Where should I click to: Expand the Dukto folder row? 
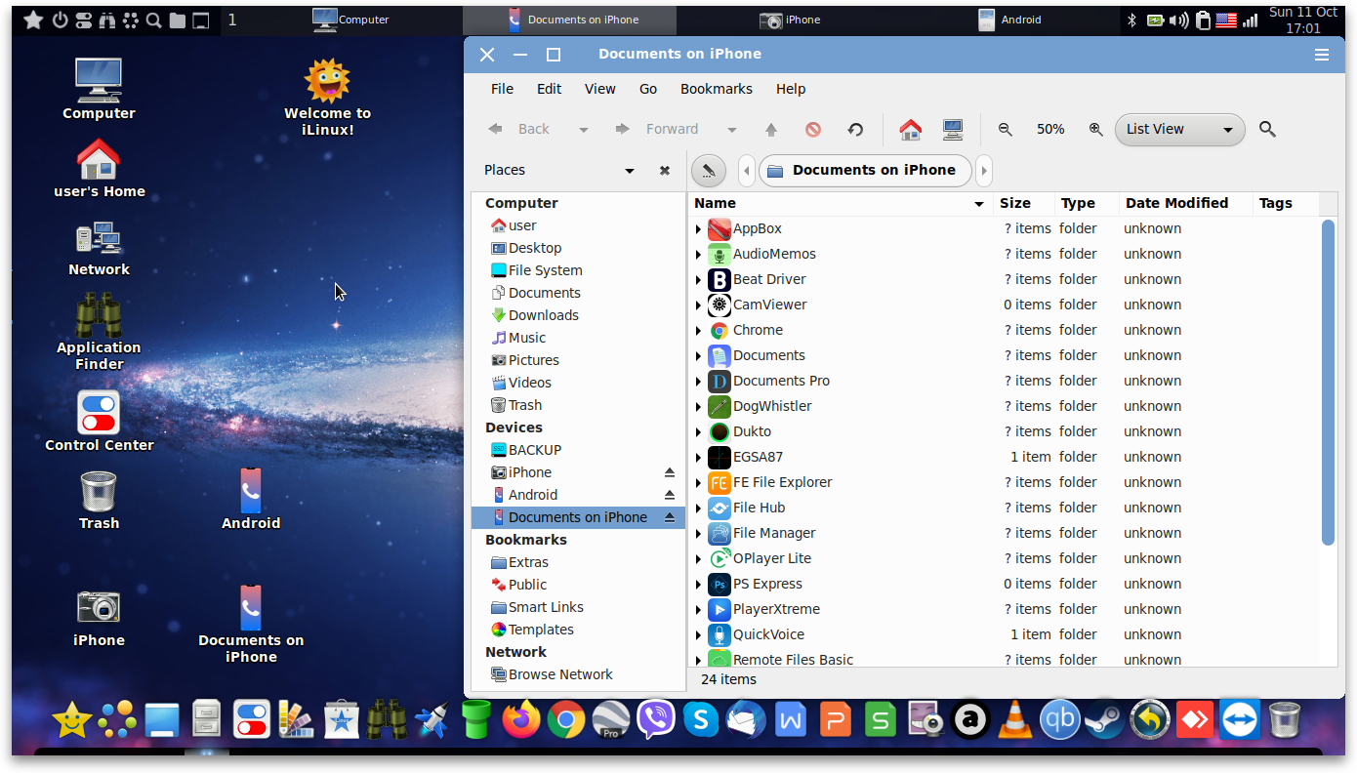point(698,432)
